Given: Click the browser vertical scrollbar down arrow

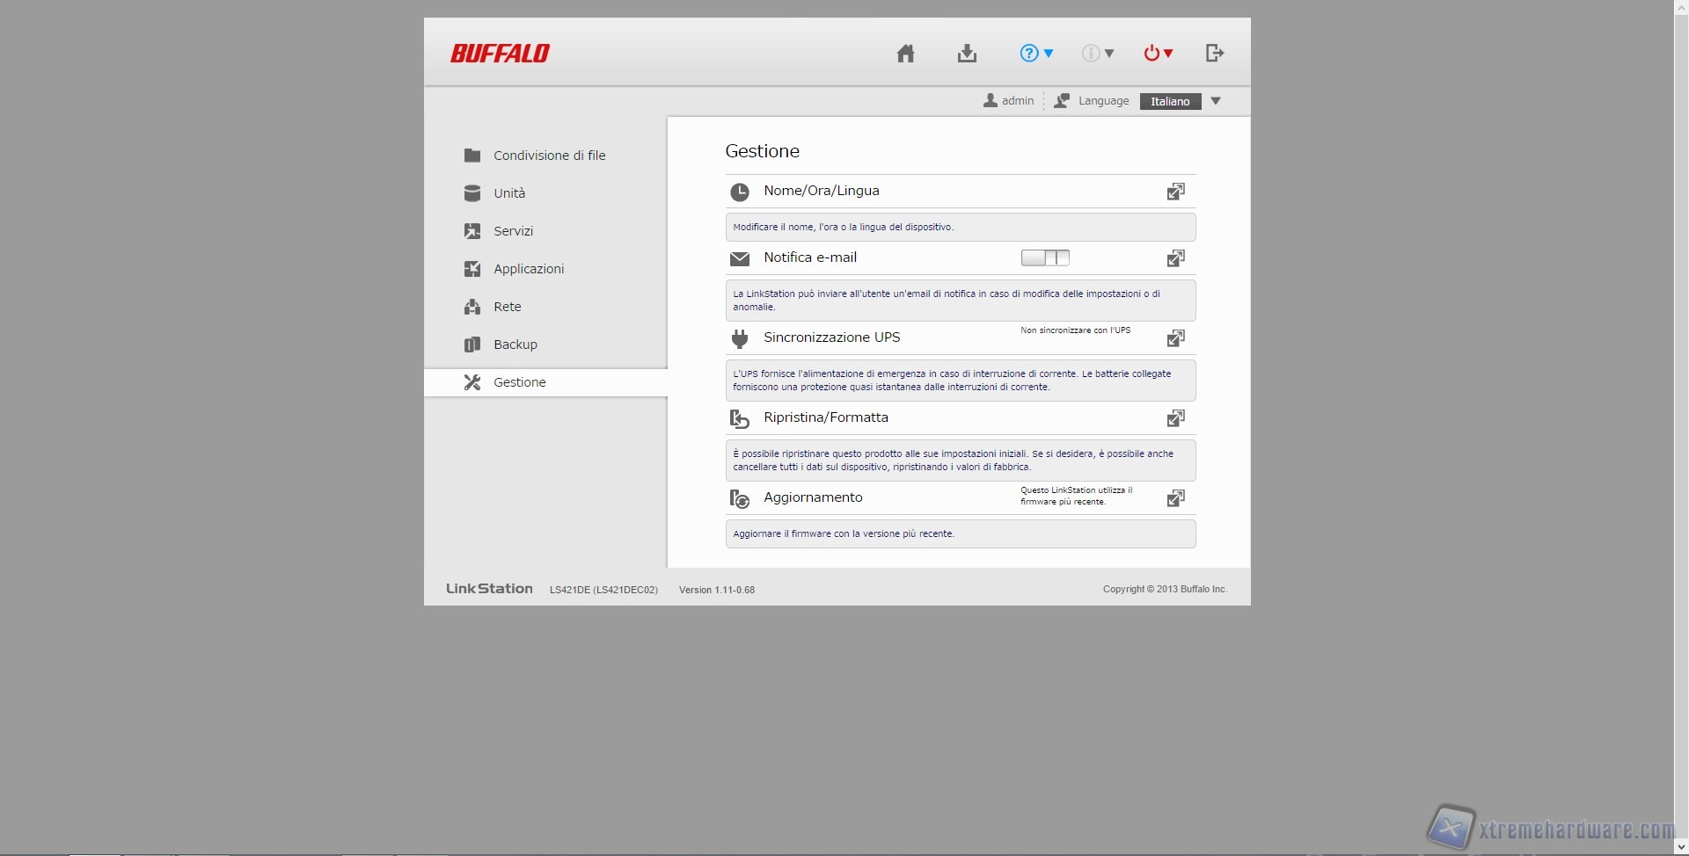Looking at the screenshot, I should (1681, 847).
